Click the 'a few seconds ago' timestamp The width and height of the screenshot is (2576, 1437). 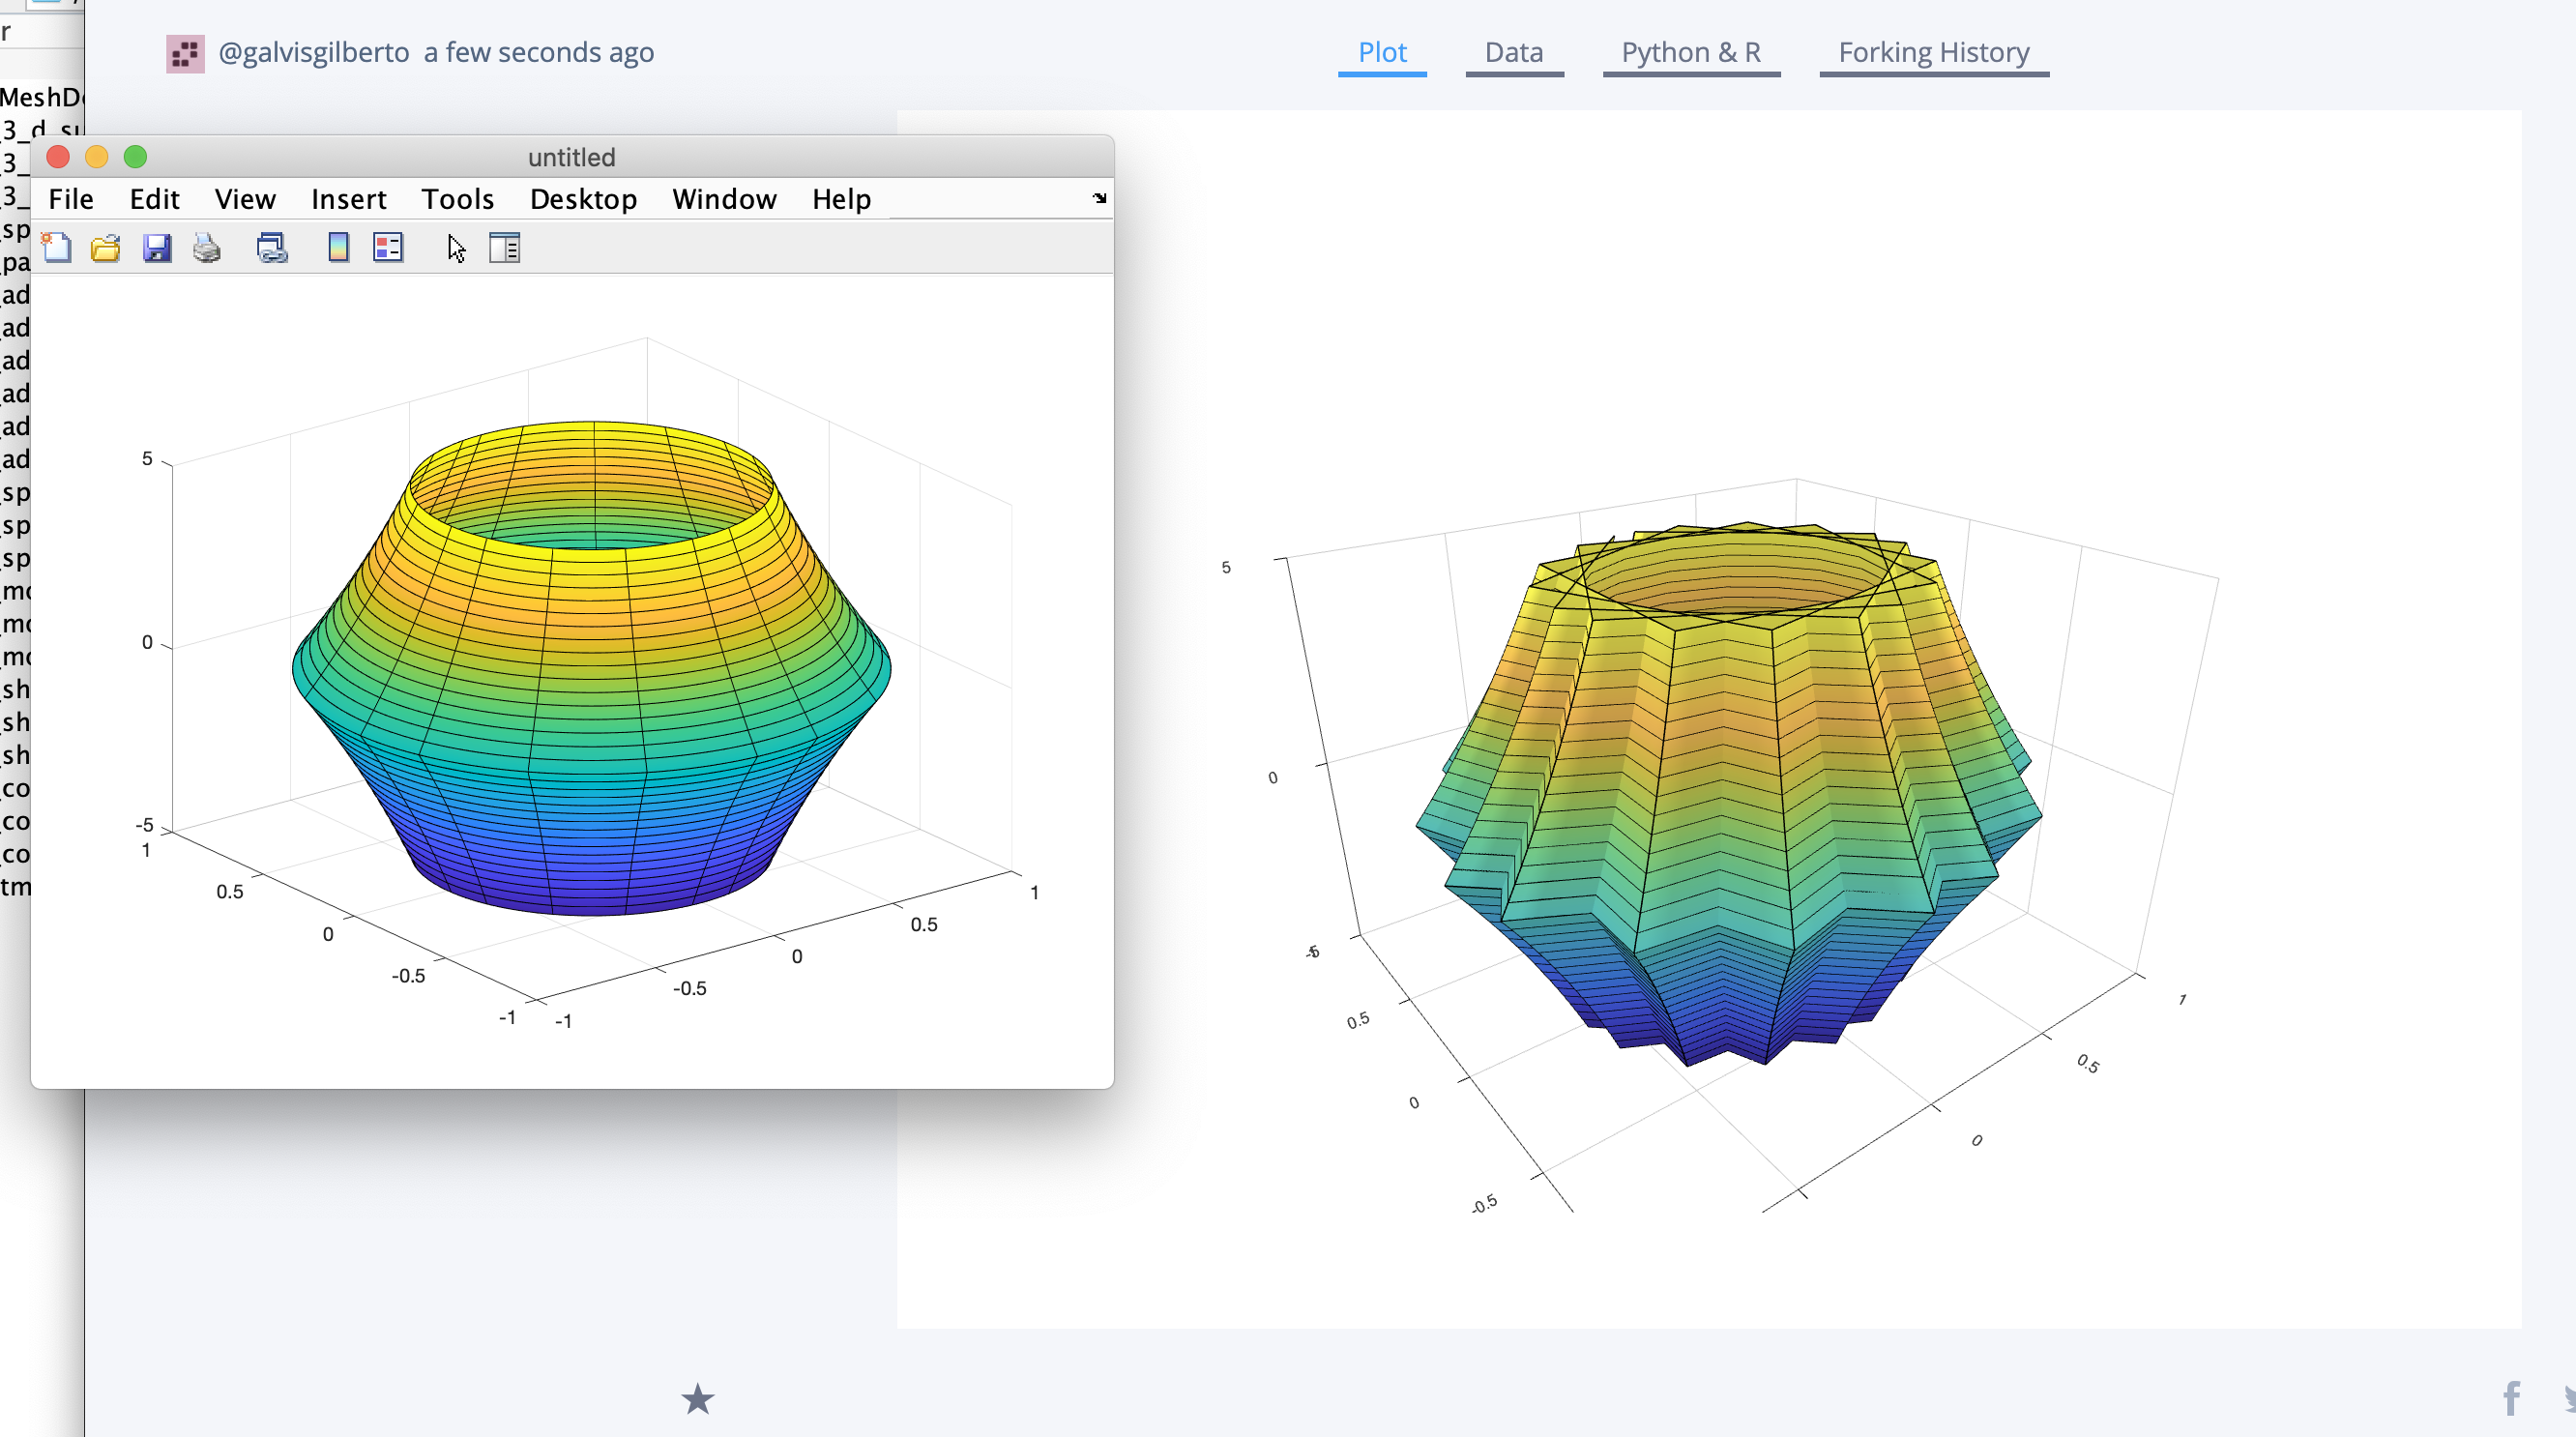click(x=539, y=52)
